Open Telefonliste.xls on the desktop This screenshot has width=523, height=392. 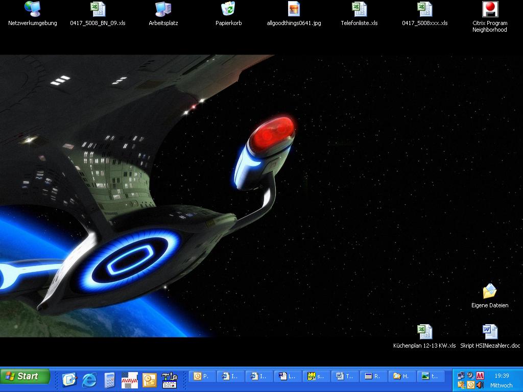359,9
